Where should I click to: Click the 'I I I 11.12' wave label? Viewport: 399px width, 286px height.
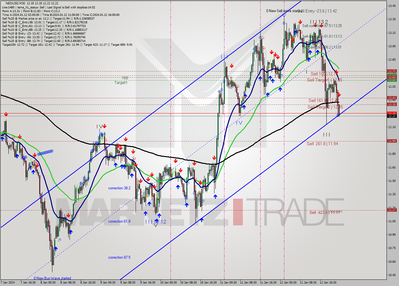click(156, 222)
